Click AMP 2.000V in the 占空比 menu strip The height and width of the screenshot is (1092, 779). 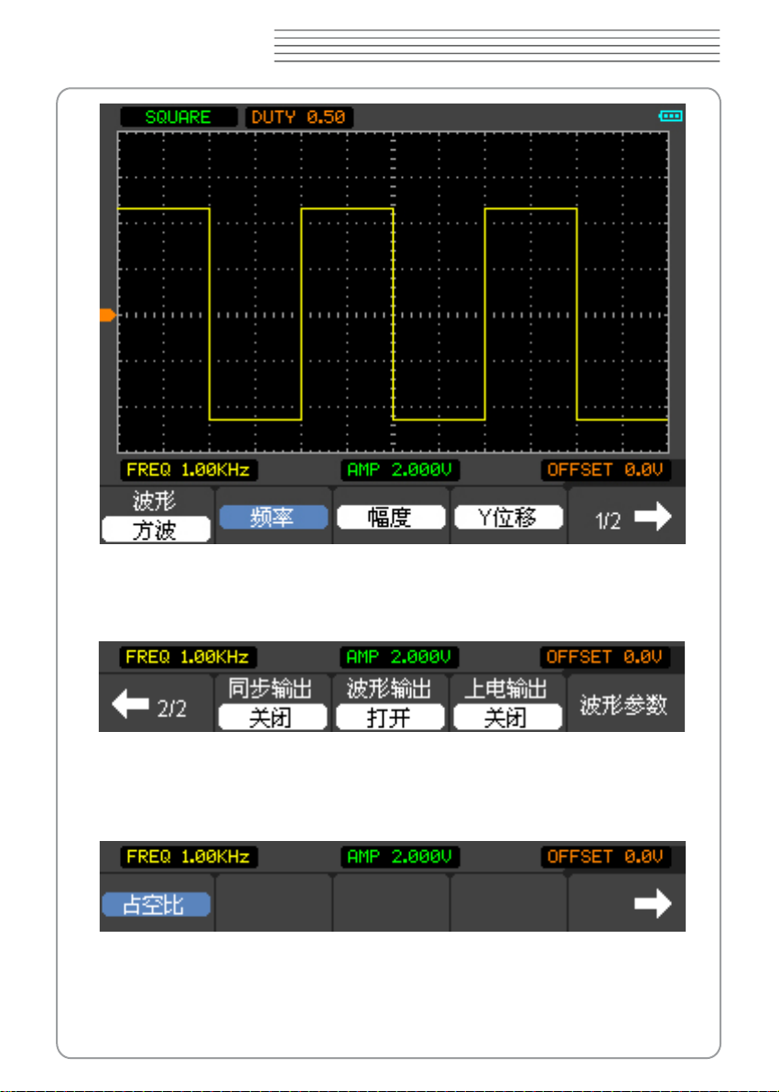point(400,857)
